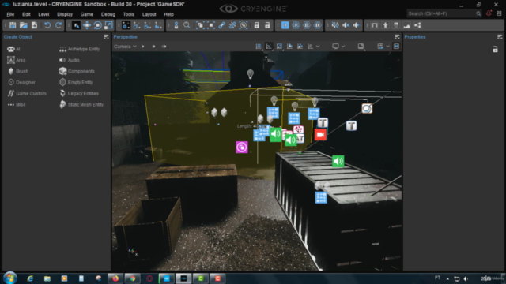506x284 pixels.
Task: Open the Display menu
Action: 65,14
